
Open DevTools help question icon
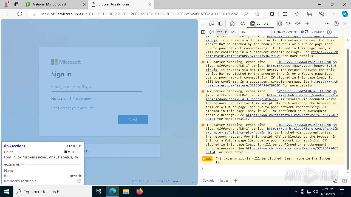click(x=336, y=24)
